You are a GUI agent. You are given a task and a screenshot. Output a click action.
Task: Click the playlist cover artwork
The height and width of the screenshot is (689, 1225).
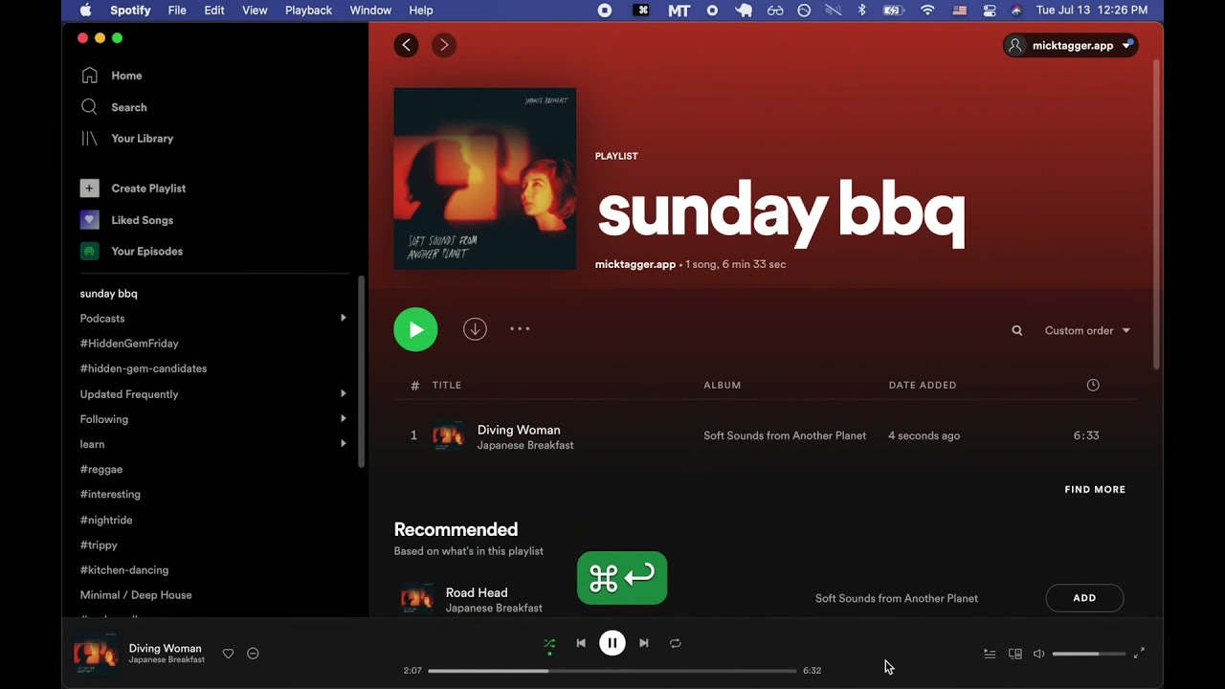(x=485, y=179)
